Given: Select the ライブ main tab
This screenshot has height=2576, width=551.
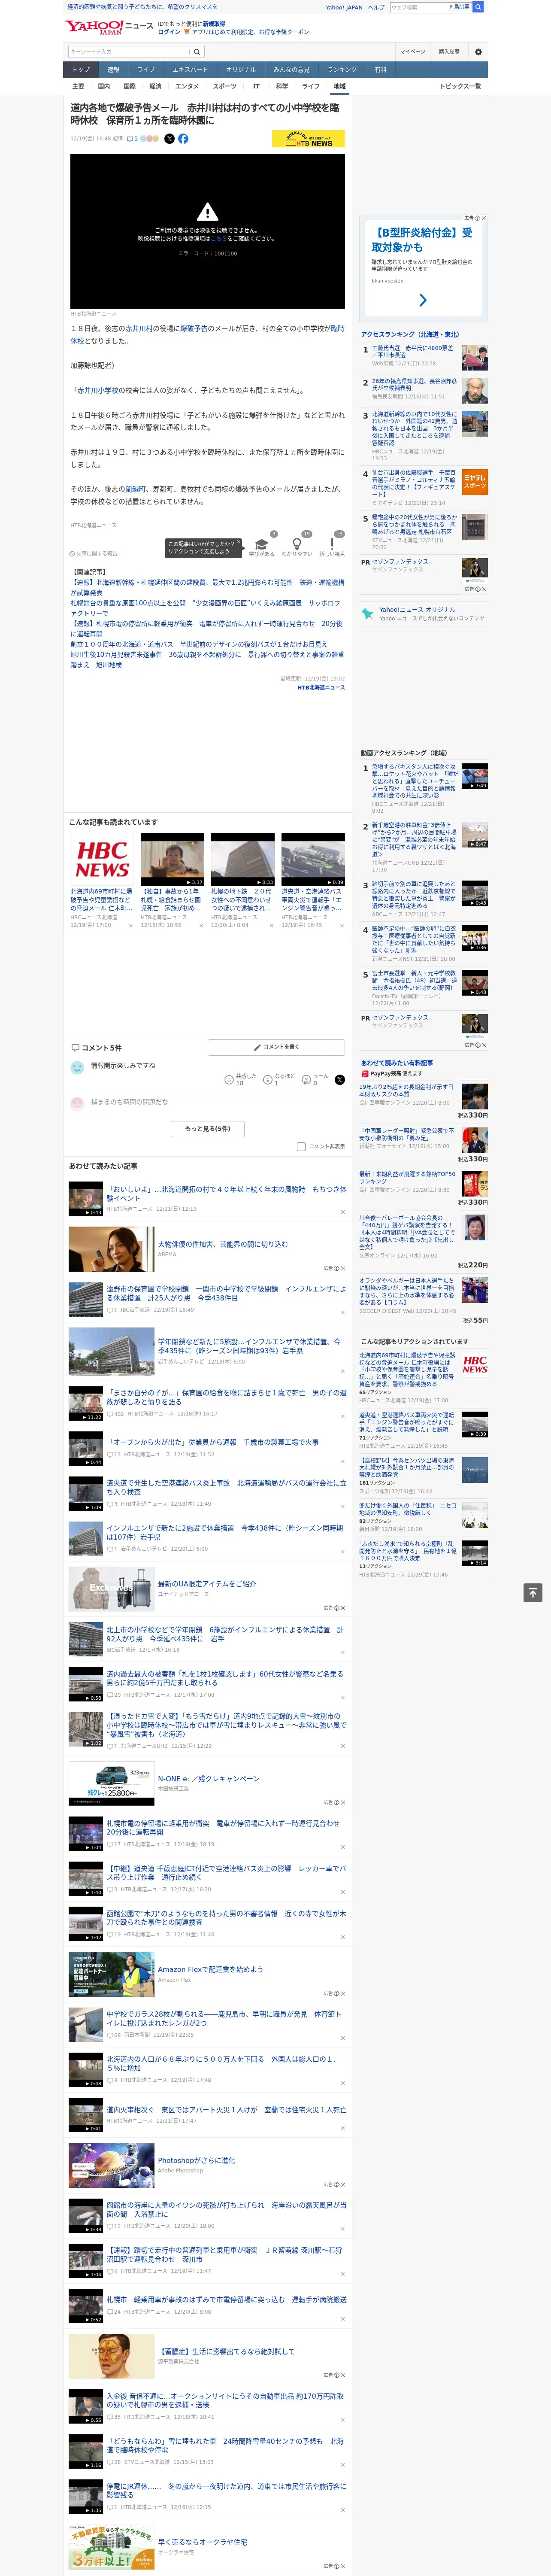Looking at the screenshot, I should point(146,69).
